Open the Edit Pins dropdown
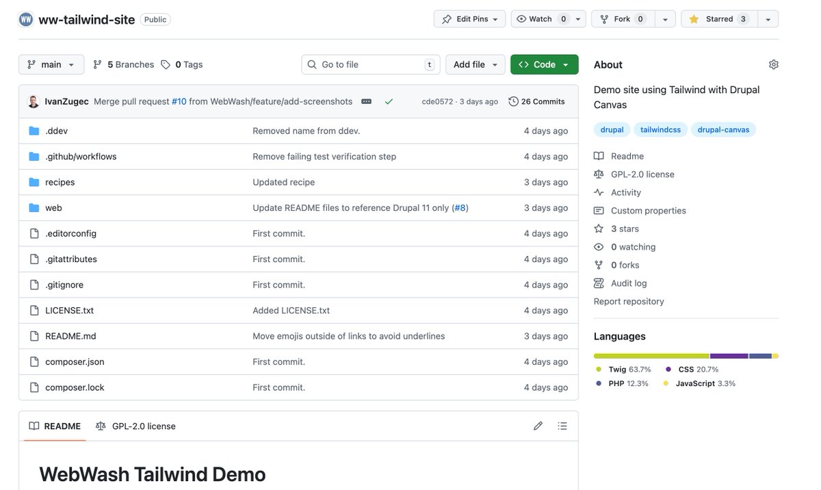The width and height of the screenshot is (821, 490). click(x=470, y=19)
